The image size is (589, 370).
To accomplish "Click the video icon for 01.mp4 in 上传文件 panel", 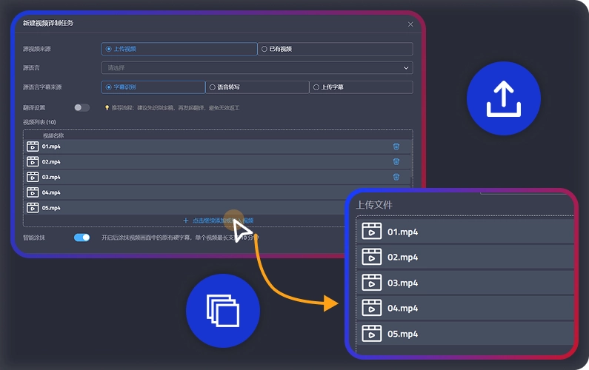I will pyautogui.click(x=371, y=232).
